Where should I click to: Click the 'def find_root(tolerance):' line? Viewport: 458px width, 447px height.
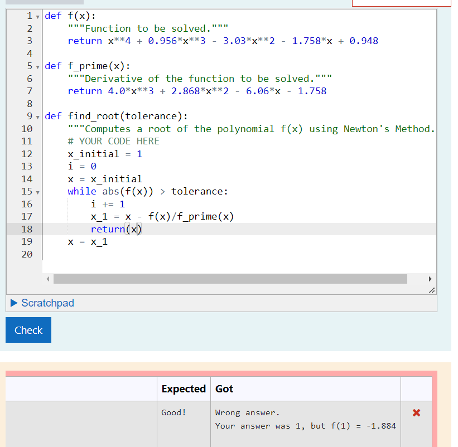(116, 116)
